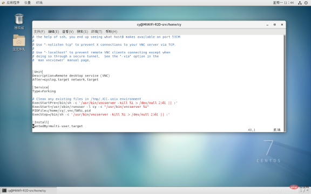Click the power icon in top bar
The height and width of the screenshot is (194, 311).
[x=306, y=3]
